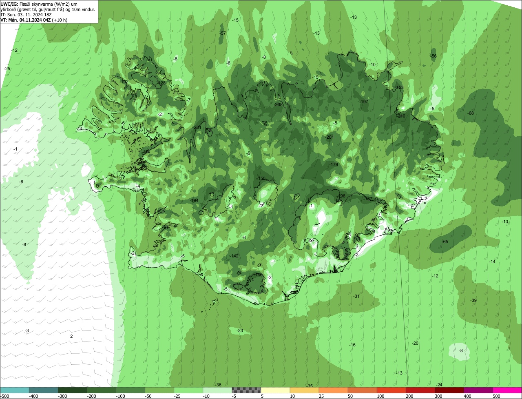Click the -128 flux value on the map
The width and height of the screenshot is (522, 399).
point(161,83)
